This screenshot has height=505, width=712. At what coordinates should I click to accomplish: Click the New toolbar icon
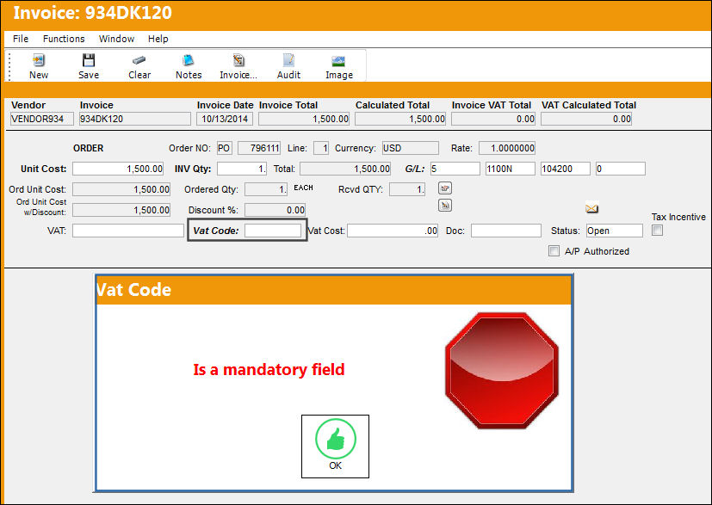(x=39, y=60)
